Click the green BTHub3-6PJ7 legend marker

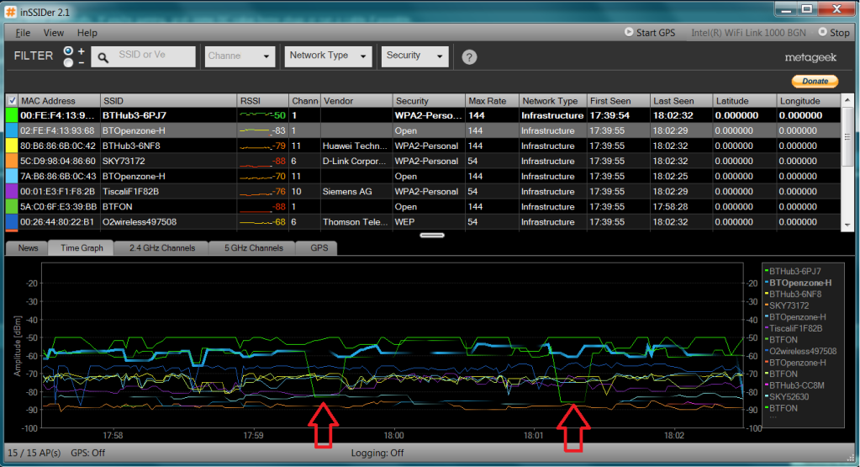766,271
